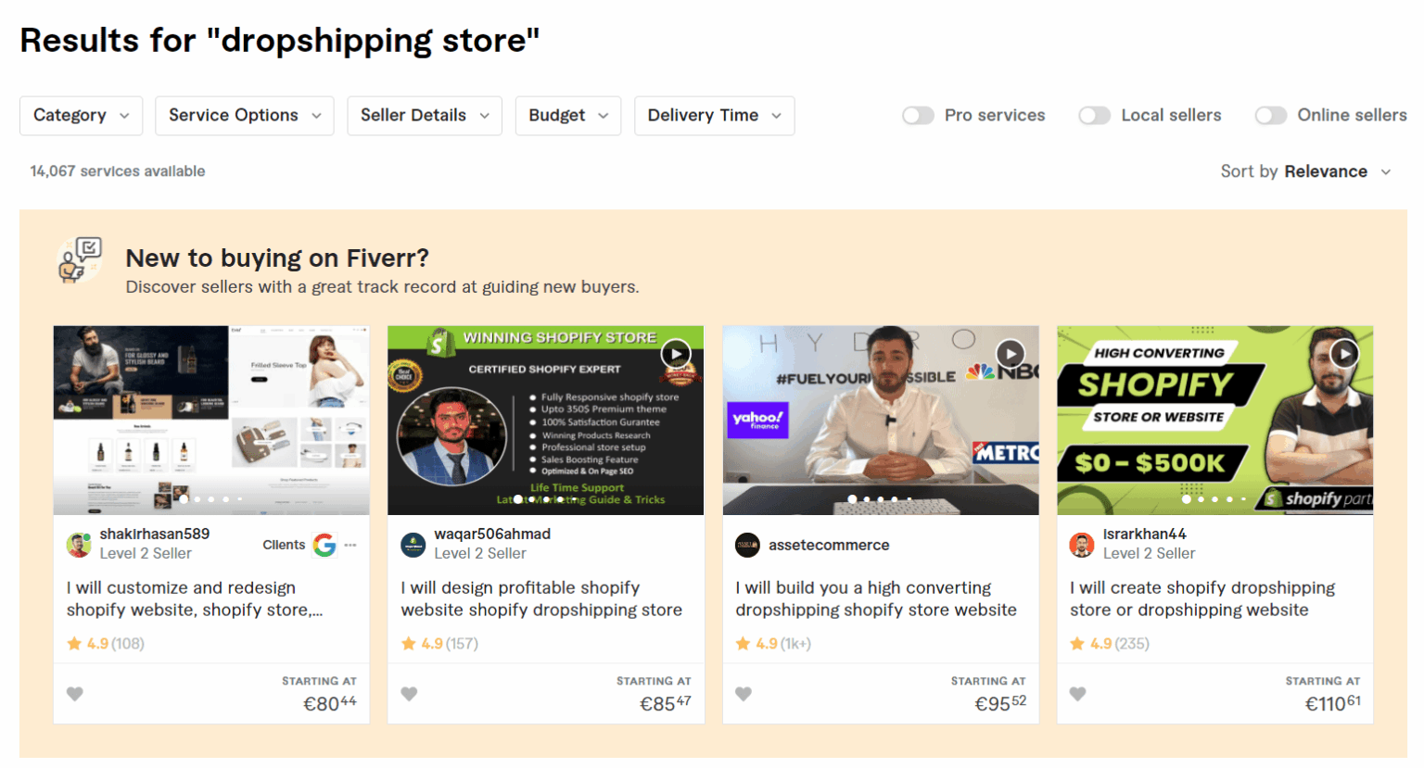Open the Service Options filter
The height and width of the screenshot is (768, 1424).
(x=244, y=115)
